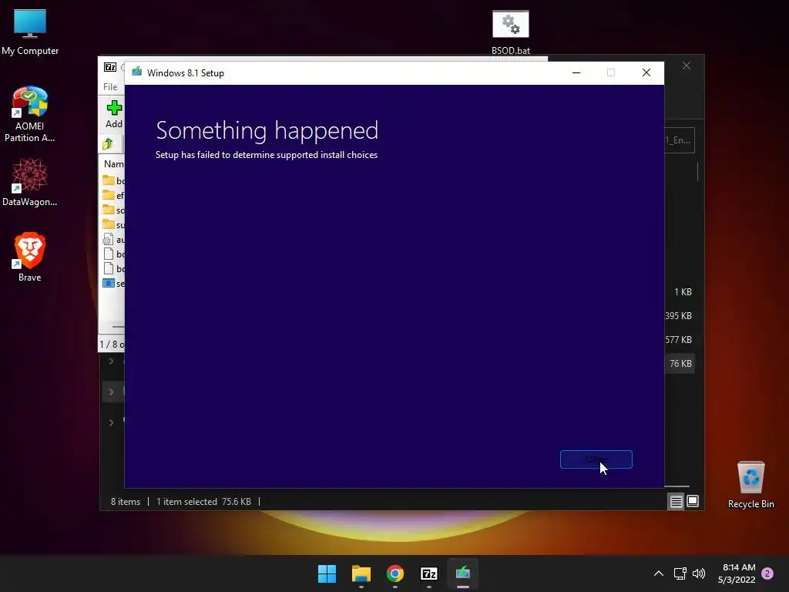The image size is (789, 592).
Task: Expand the bottom tree chevron in Explorer
Action: [111, 422]
